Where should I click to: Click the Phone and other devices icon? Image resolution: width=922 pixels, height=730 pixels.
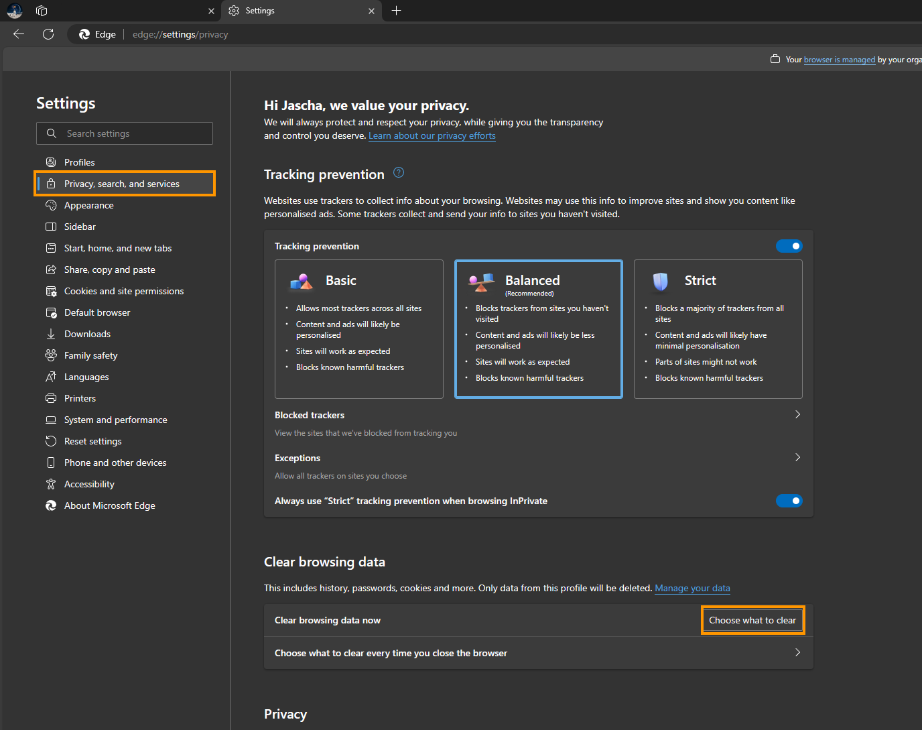[x=51, y=463]
